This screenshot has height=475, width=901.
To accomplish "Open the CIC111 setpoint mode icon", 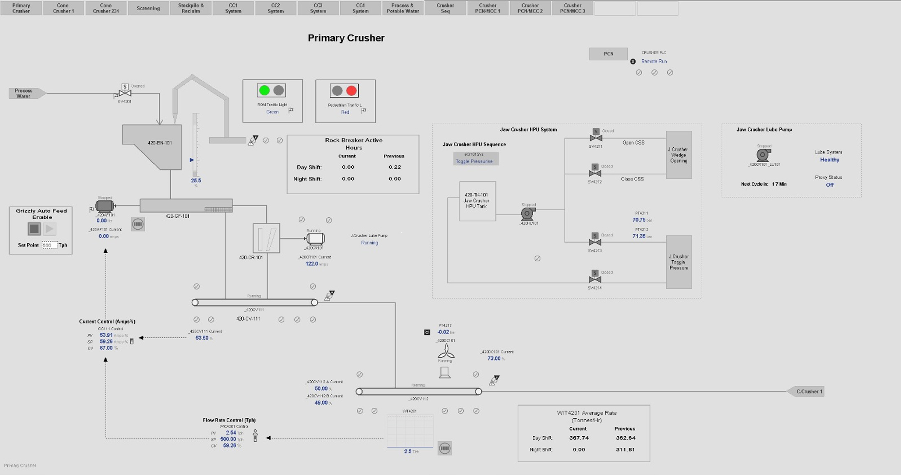I will 132,341.
